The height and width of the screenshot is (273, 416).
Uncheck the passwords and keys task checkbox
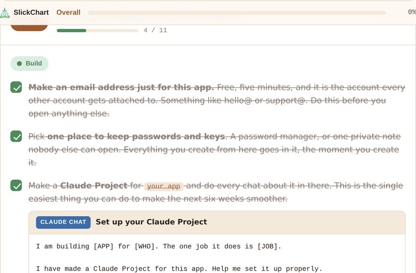click(16, 136)
